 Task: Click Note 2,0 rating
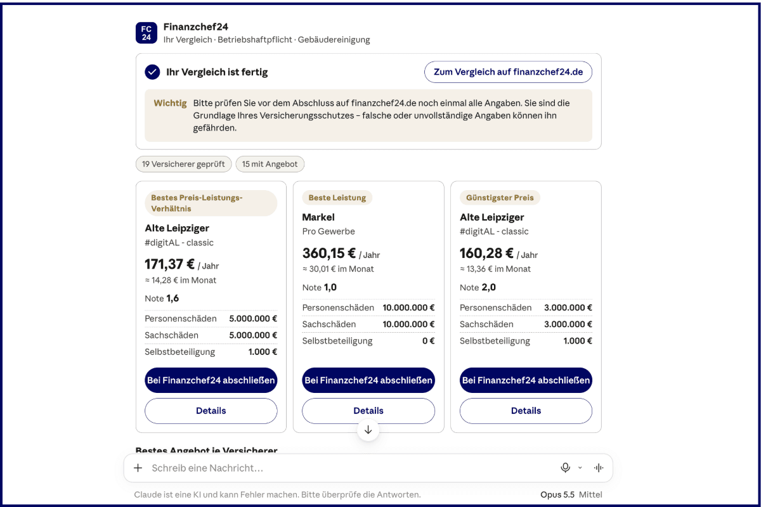tap(478, 287)
